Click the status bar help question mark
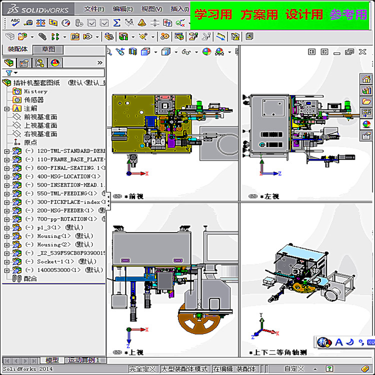Image resolution: width=375 pixels, height=375 pixels. 329,368
